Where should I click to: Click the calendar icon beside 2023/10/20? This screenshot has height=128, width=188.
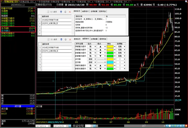tap(66, 5)
